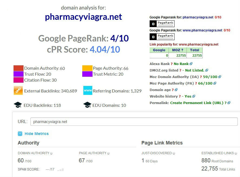Click EDU Domains: 10 text

pyautogui.click(x=109, y=105)
